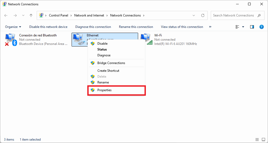
Task: Click Network and Internet breadcrumb
Action: tap(89, 15)
